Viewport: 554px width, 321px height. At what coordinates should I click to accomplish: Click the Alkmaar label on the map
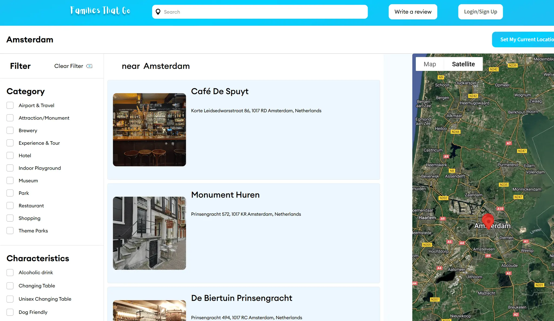[454, 116]
